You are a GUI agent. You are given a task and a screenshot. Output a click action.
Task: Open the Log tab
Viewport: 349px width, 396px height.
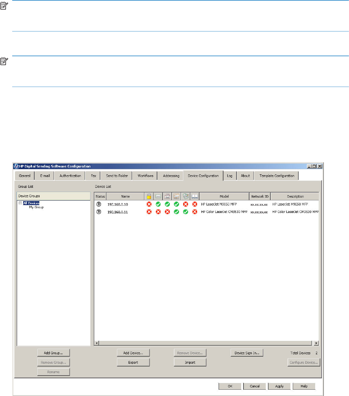click(x=230, y=176)
